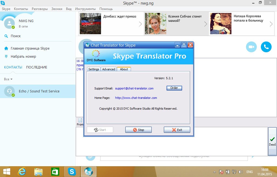Viewport: 277px width, 177px height.
Task: Open the Вид menu
Action: [69, 9]
